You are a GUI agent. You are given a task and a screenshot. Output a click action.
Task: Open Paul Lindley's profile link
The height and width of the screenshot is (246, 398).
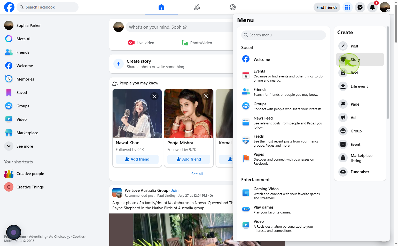(x=166, y=196)
